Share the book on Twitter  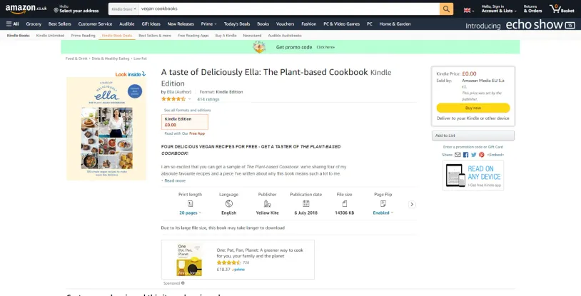[473, 154]
